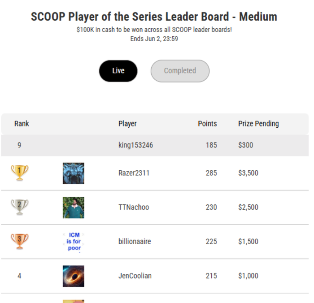Open Razer2311's blue monster avatar
This screenshot has height=303, width=314.
[74, 173]
